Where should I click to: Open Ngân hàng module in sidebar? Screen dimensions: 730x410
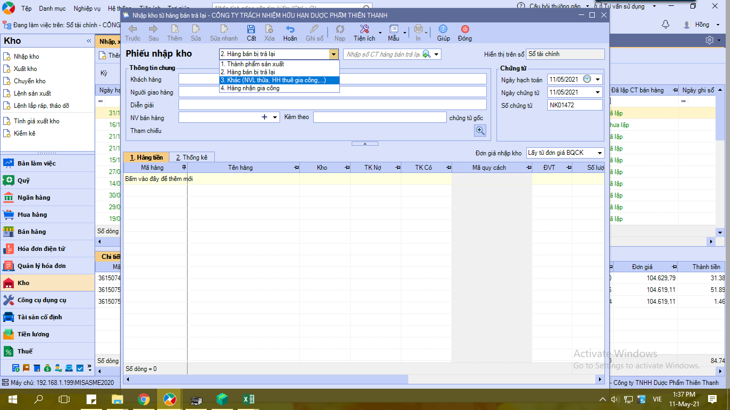pyautogui.click(x=48, y=198)
